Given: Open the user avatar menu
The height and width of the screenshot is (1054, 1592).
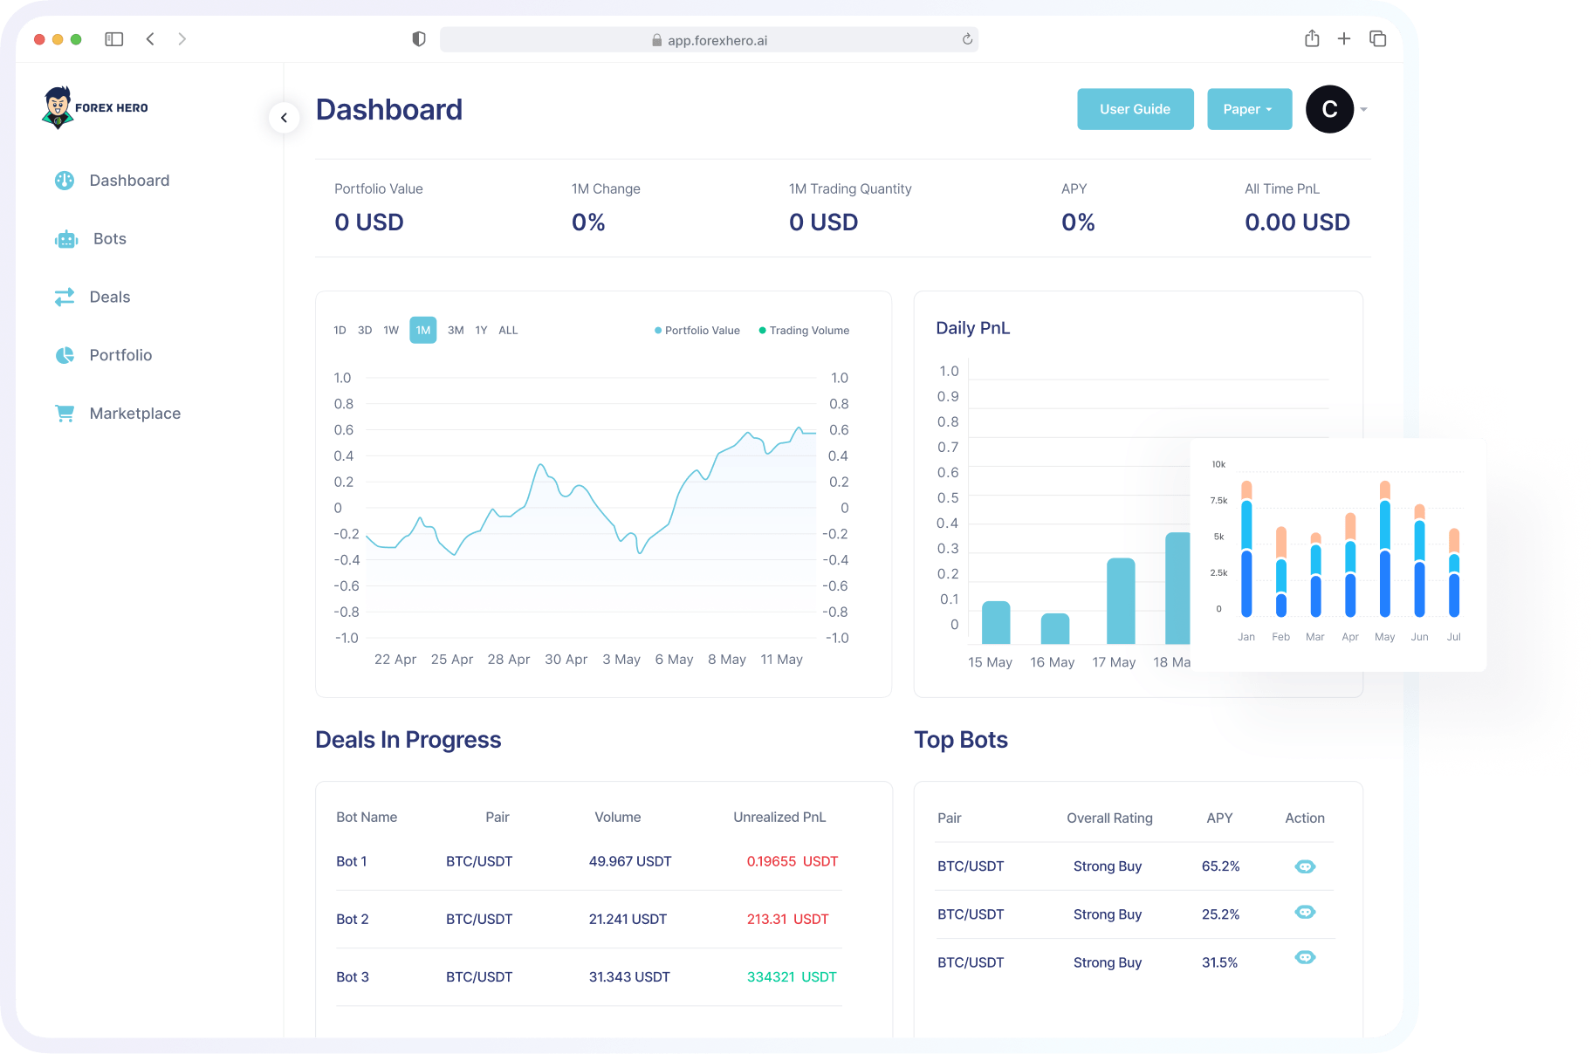Looking at the screenshot, I should (x=1329, y=109).
